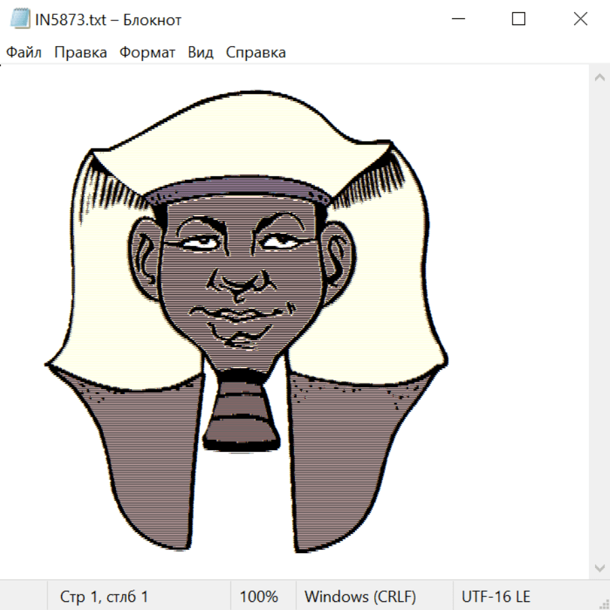
Task: Click the vertical scrollbar track
Action: 599,322
